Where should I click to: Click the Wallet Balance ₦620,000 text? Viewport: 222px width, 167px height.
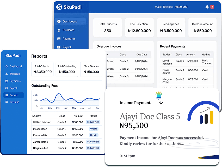[x=171, y=7]
